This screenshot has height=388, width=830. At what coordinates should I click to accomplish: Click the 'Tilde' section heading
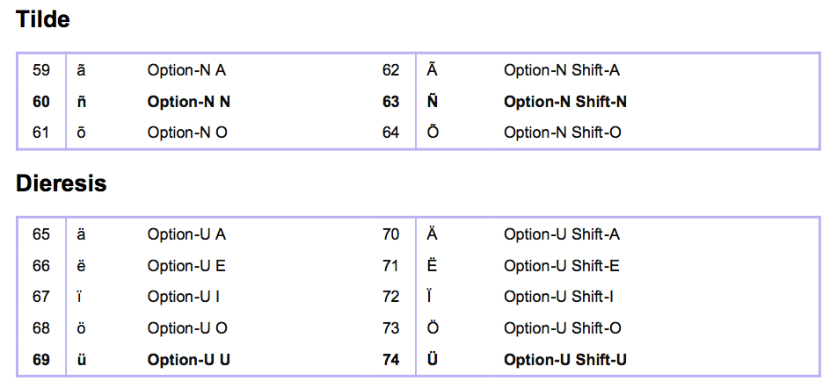(x=43, y=19)
